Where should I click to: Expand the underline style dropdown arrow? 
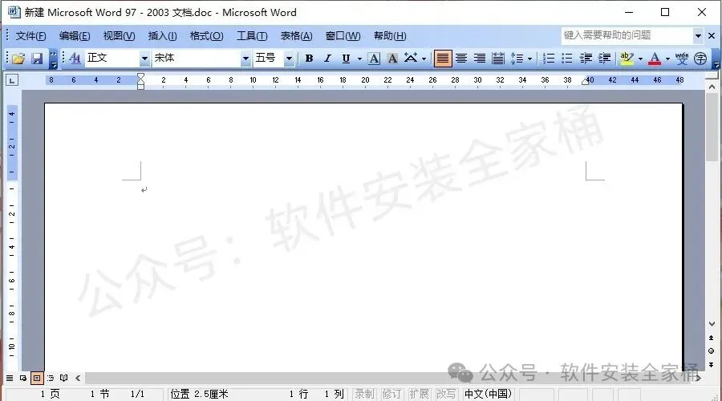(x=359, y=59)
